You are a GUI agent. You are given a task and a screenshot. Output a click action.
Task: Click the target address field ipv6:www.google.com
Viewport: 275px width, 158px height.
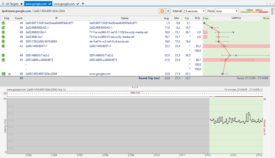(79, 11)
